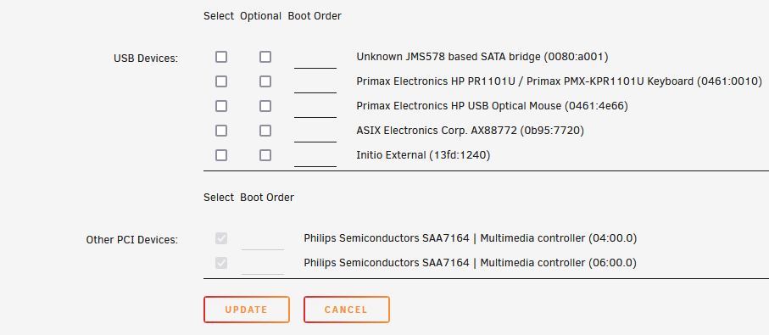
Task: Select the ASIX AX88772 device checkbox
Action: click(221, 131)
